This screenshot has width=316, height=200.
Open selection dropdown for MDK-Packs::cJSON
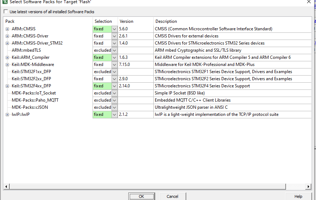114,108
